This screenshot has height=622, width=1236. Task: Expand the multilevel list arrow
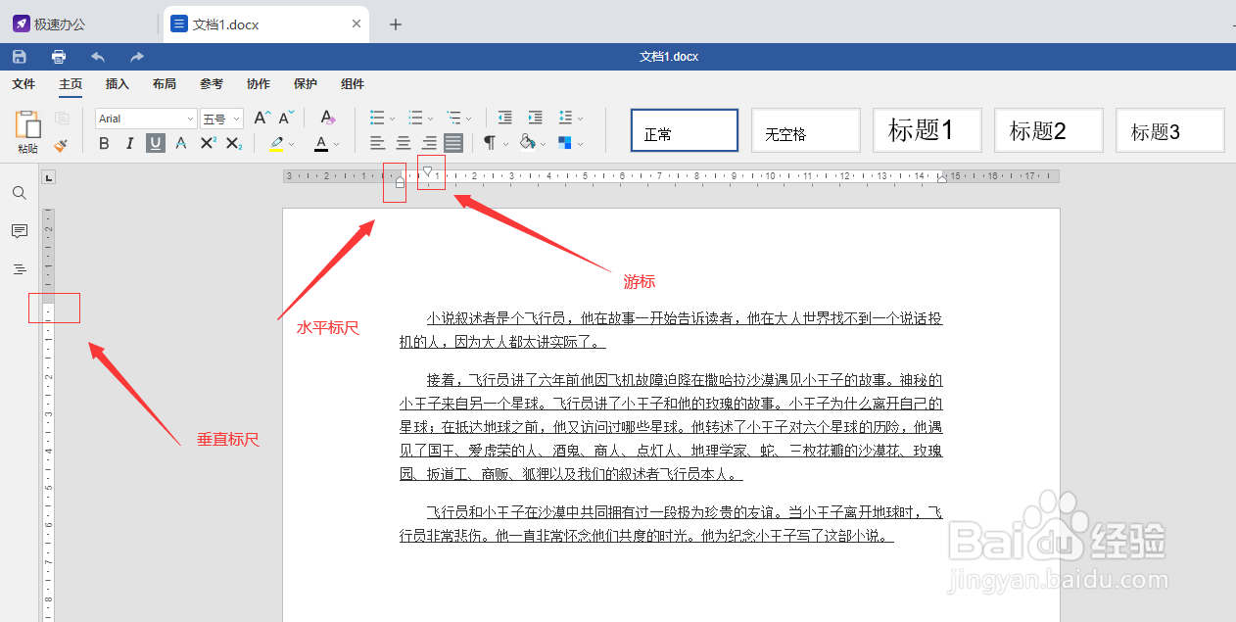pos(468,119)
